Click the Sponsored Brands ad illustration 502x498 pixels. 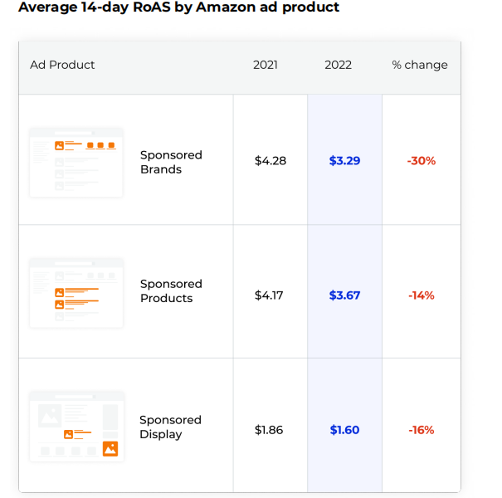pyautogui.click(x=76, y=162)
